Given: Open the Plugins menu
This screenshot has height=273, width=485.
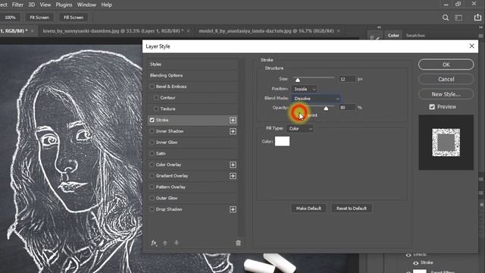Looking at the screenshot, I should coord(64,5).
